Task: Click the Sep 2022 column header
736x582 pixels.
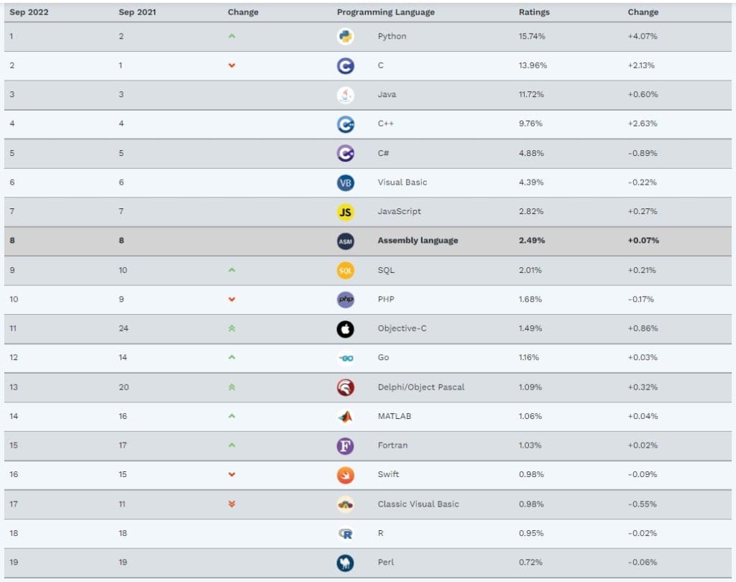Action: (29, 12)
